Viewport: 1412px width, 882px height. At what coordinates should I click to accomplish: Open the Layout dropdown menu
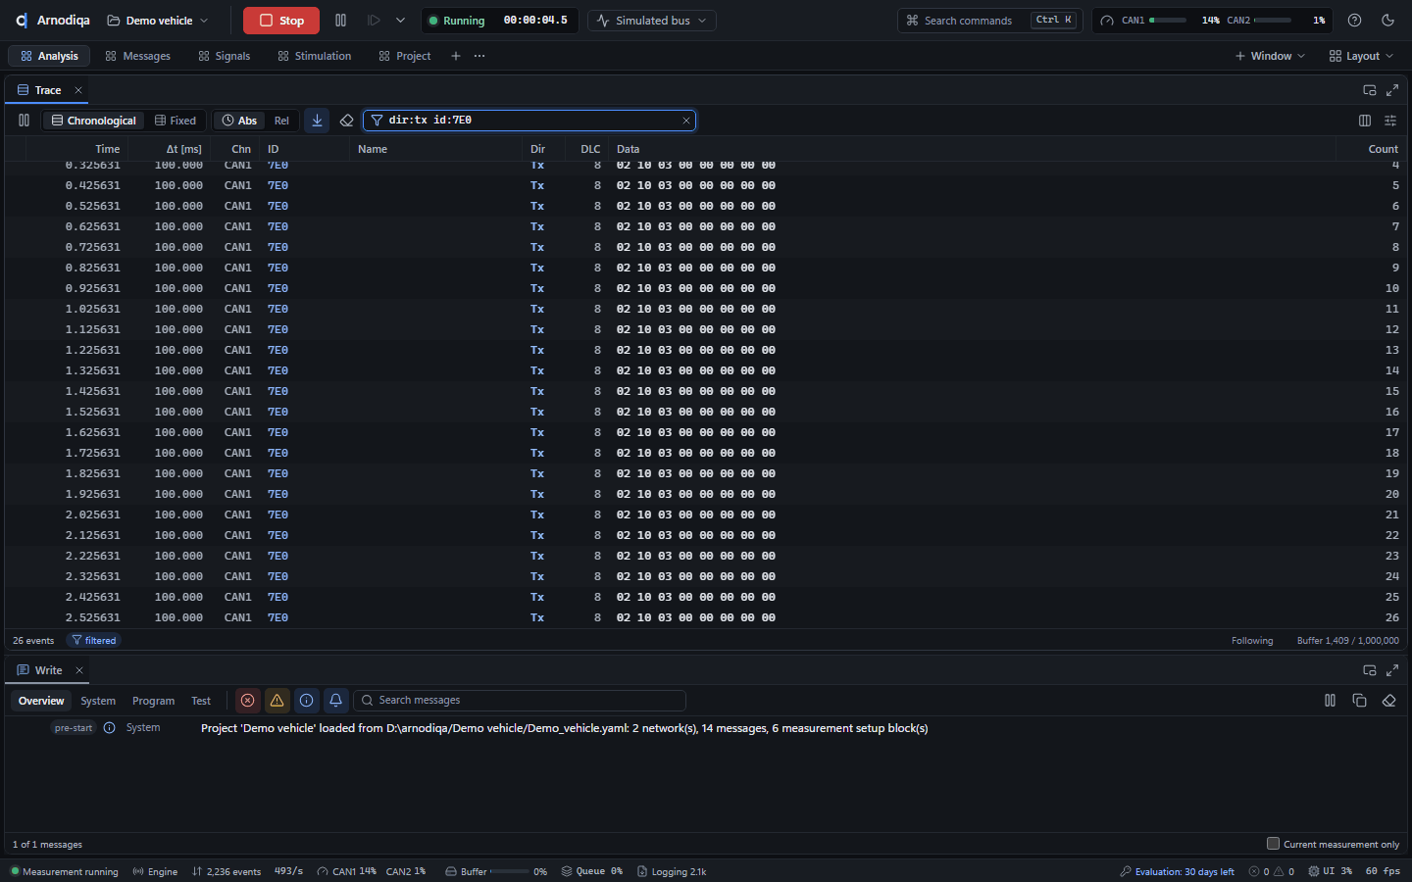click(x=1361, y=56)
